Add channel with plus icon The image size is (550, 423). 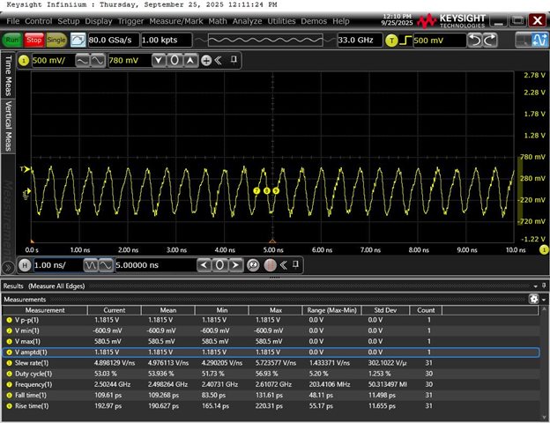pos(205,60)
